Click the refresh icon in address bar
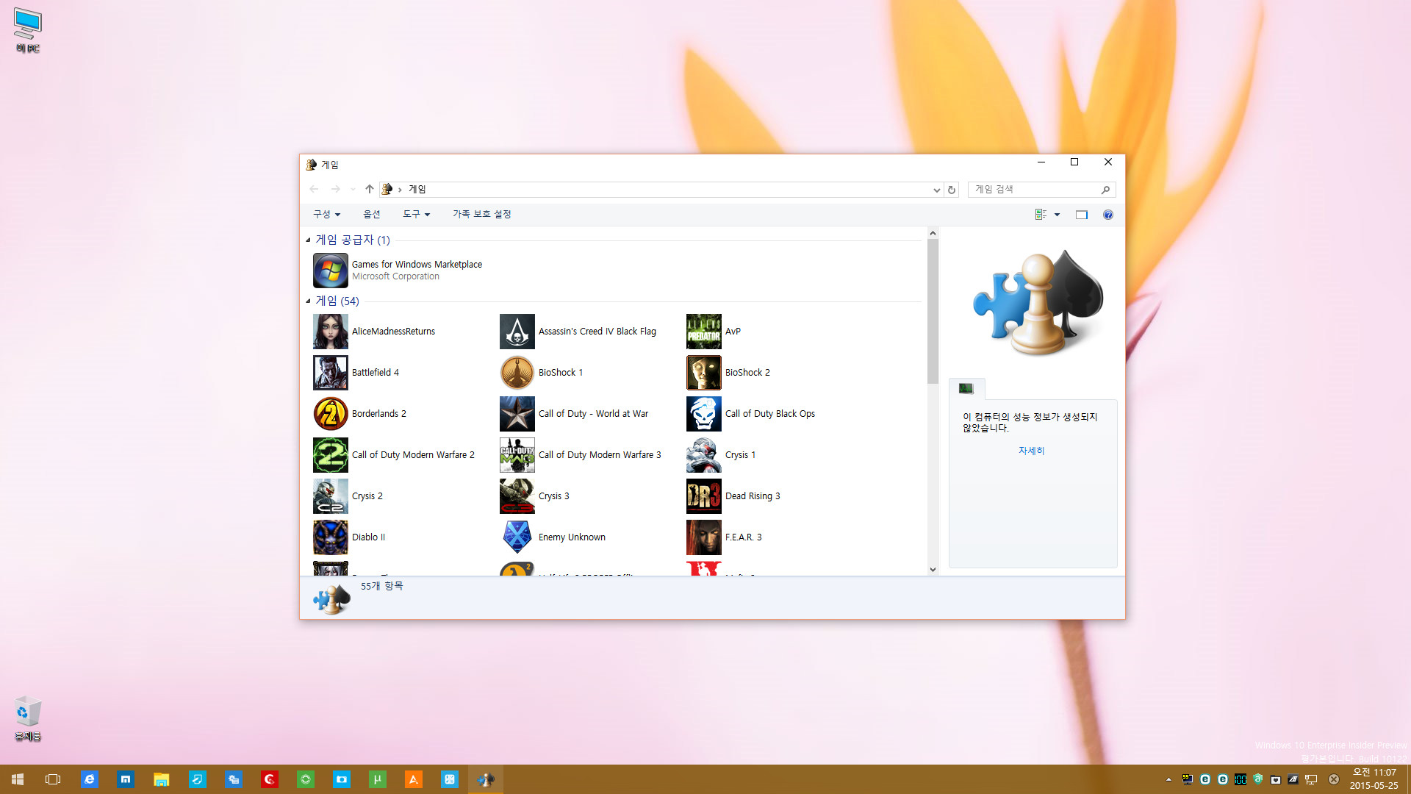 coord(952,190)
